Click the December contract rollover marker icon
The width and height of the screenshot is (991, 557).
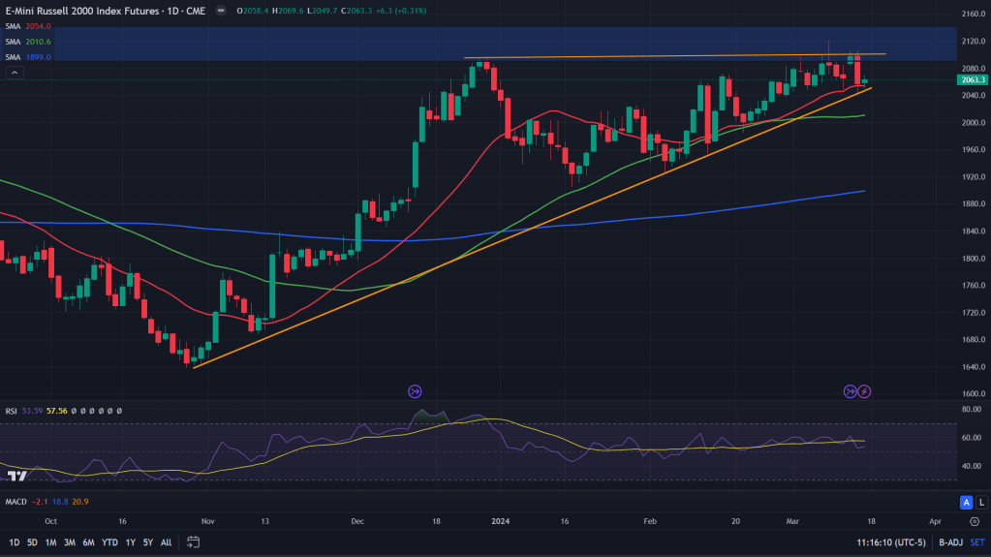tap(415, 391)
